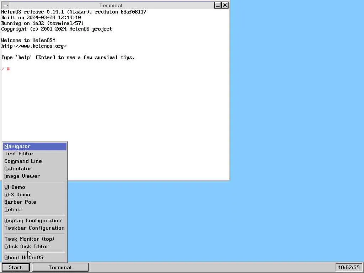Image resolution: width=364 pixels, height=273 pixels.
Task: Click 'HelenOS release 0.14.1' line in Terminal
Action: [74, 12]
